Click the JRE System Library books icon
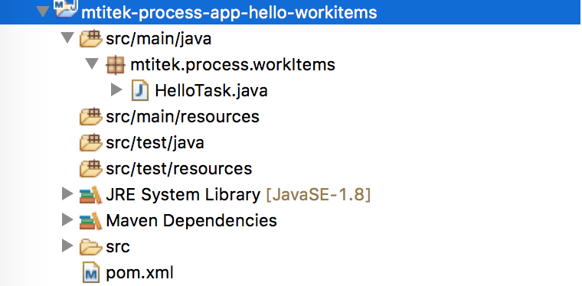This screenshot has width=582, height=286. pyautogui.click(x=90, y=195)
